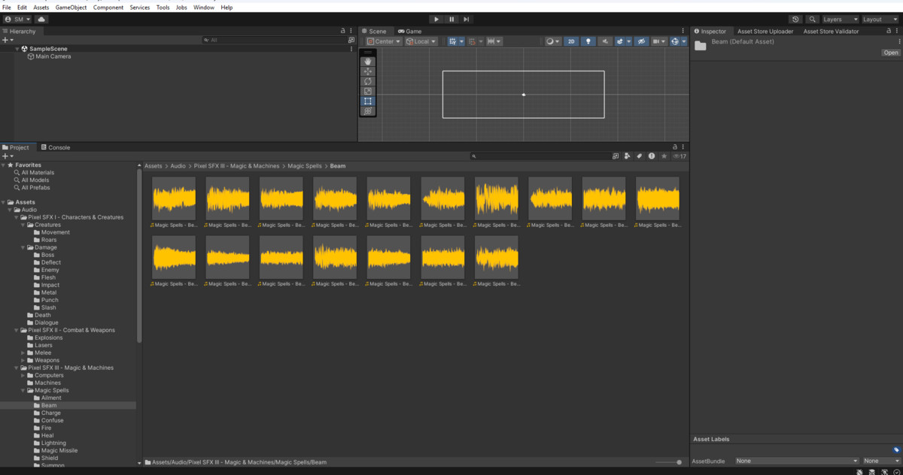Toggle scene lighting in the Scene toolbar
Screen dimensions: 903x475
(589, 41)
